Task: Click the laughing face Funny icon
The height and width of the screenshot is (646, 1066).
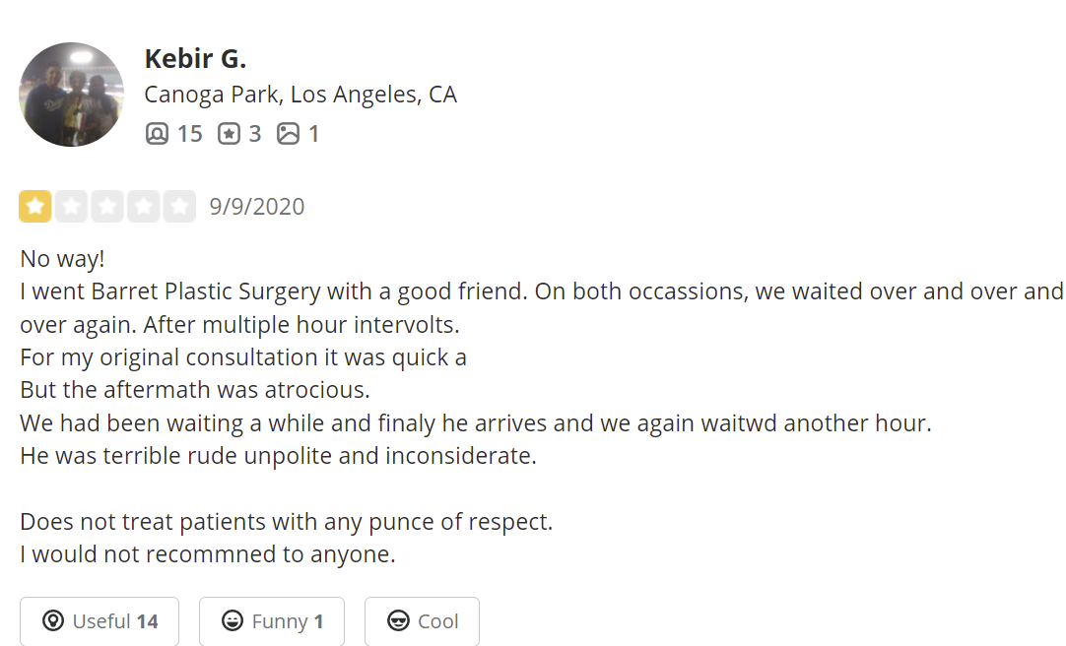Action: click(233, 621)
